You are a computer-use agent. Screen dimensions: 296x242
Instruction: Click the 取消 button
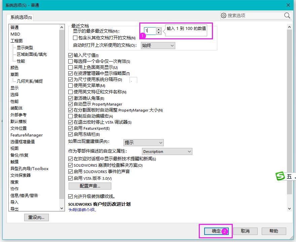[246, 231]
